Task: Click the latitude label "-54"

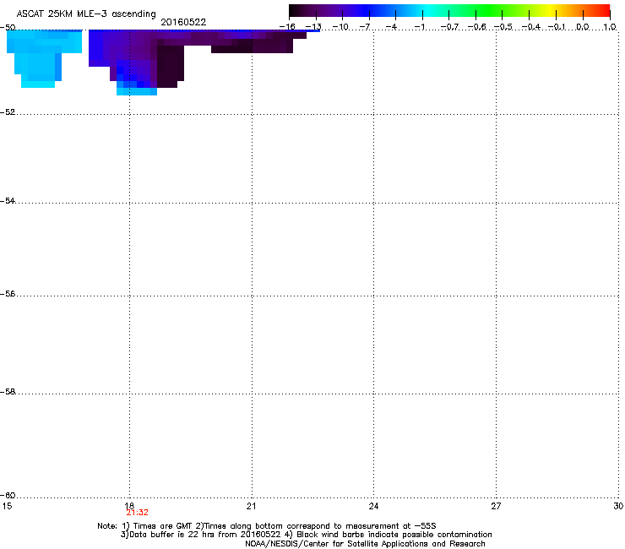Action: point(8,201)
